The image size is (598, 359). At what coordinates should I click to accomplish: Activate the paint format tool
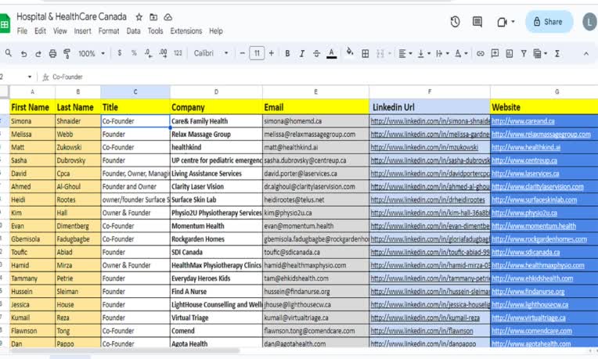67,54
